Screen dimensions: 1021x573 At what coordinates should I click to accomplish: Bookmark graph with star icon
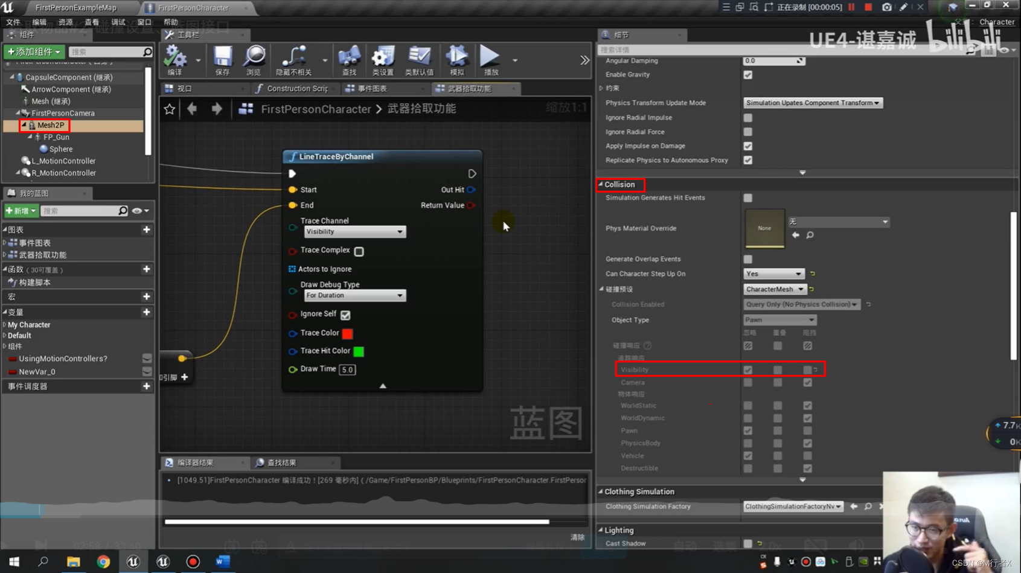(170, 109)
